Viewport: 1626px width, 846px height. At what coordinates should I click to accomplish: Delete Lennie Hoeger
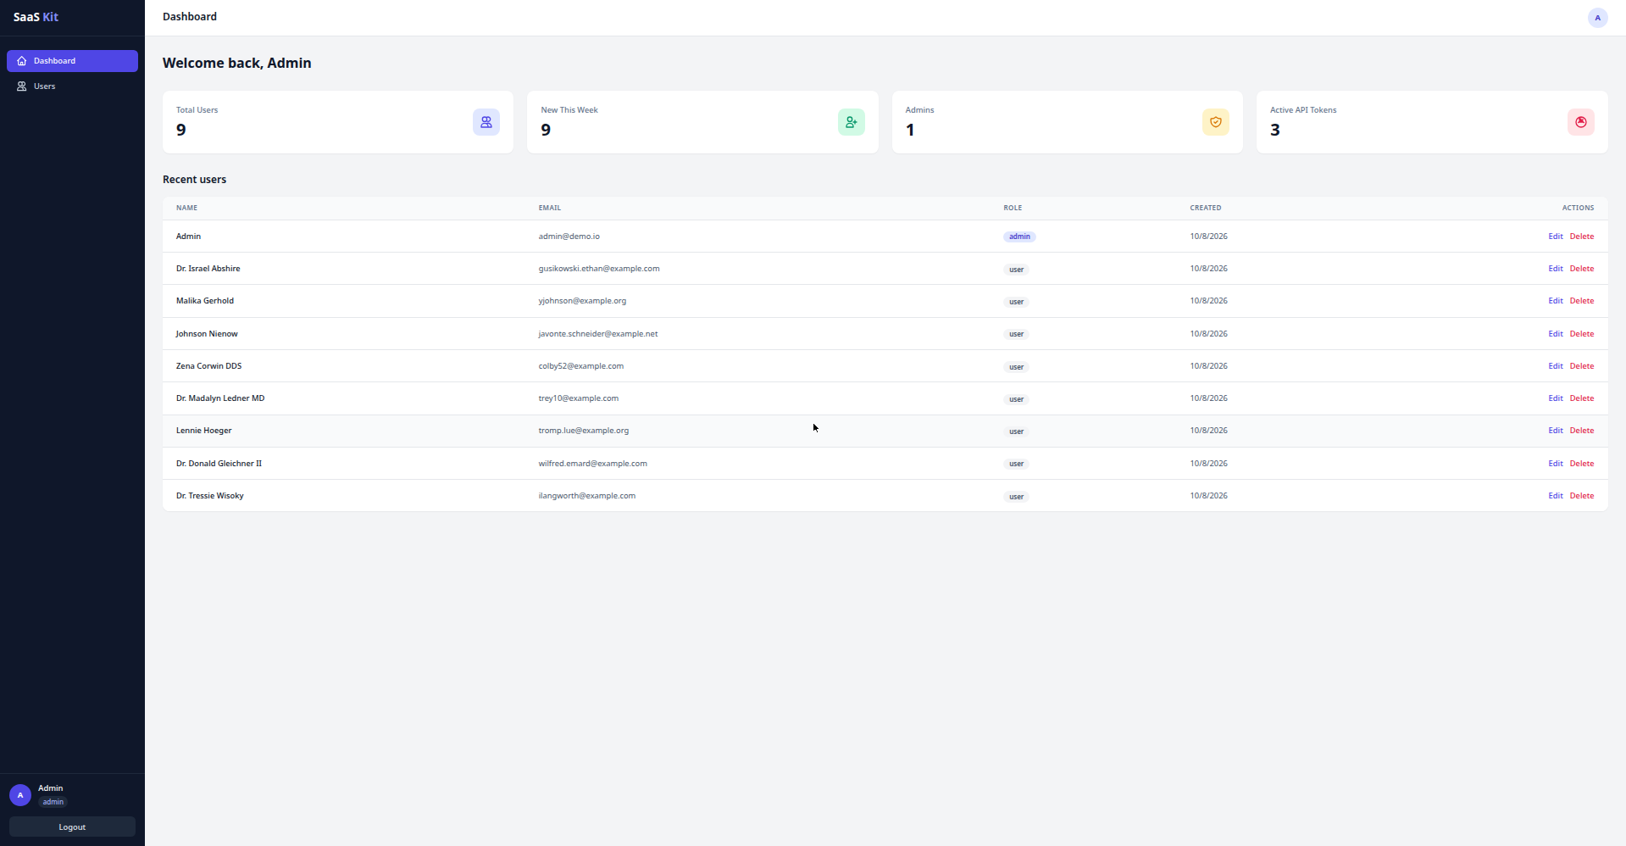point(1582,431)
